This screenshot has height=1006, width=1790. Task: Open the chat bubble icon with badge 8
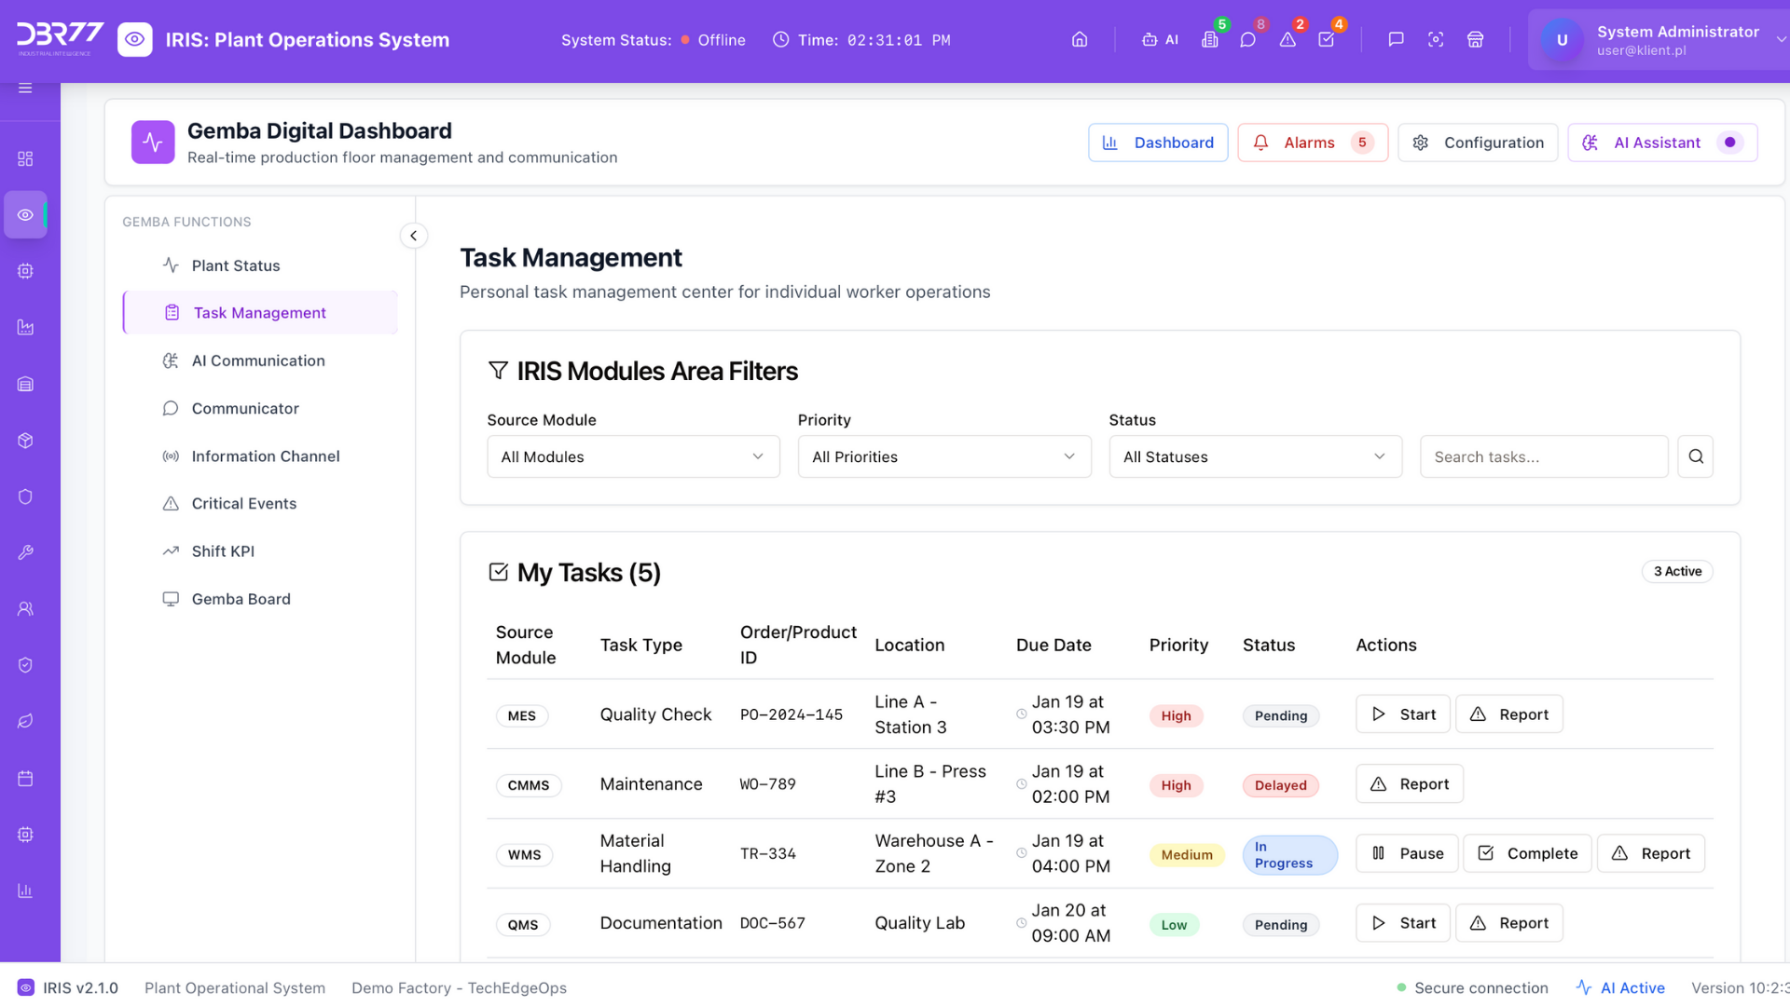point(1247,40)
